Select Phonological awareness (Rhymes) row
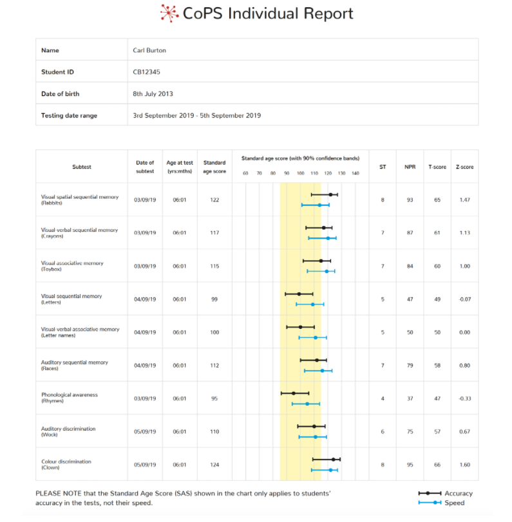Screen dimensions: 512x522 257,398
